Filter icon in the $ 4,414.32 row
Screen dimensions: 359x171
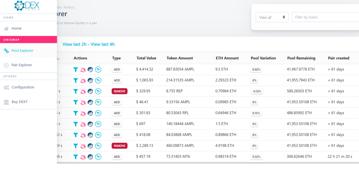pos(76,70)
